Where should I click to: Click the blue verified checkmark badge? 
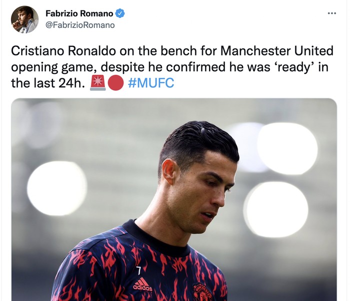[120, 13]
